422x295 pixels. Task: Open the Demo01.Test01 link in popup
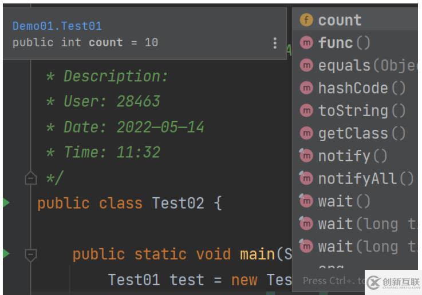coord(57,26)
